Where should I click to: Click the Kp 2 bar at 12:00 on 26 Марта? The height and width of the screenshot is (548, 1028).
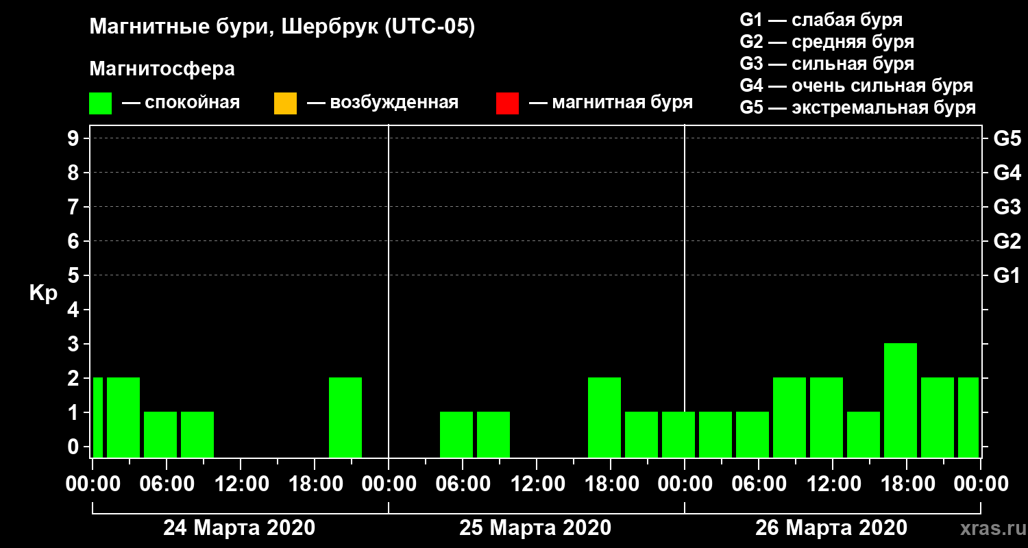pos(827,417)
